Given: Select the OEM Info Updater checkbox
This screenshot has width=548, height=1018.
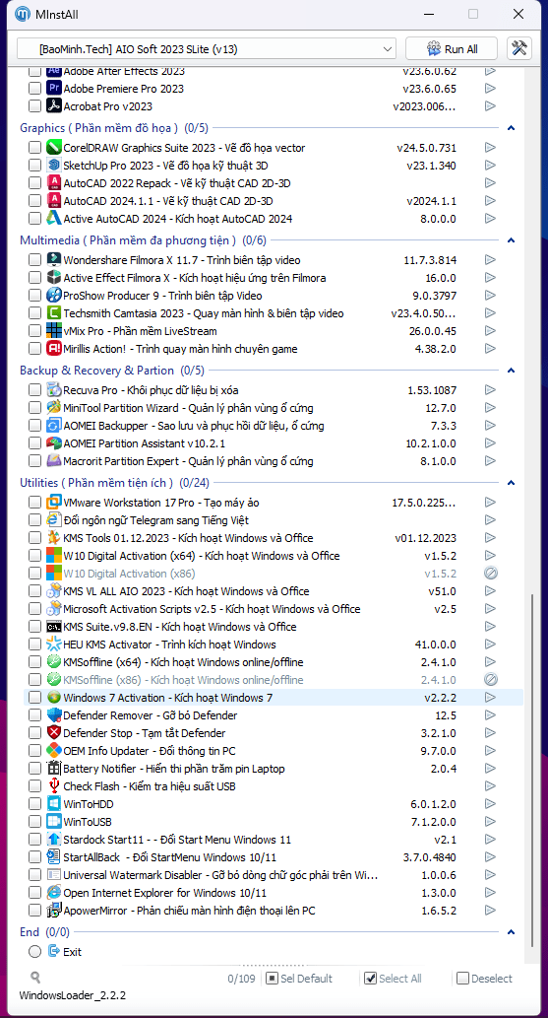Looking at the screenshot, I should (x=34, y=751).
